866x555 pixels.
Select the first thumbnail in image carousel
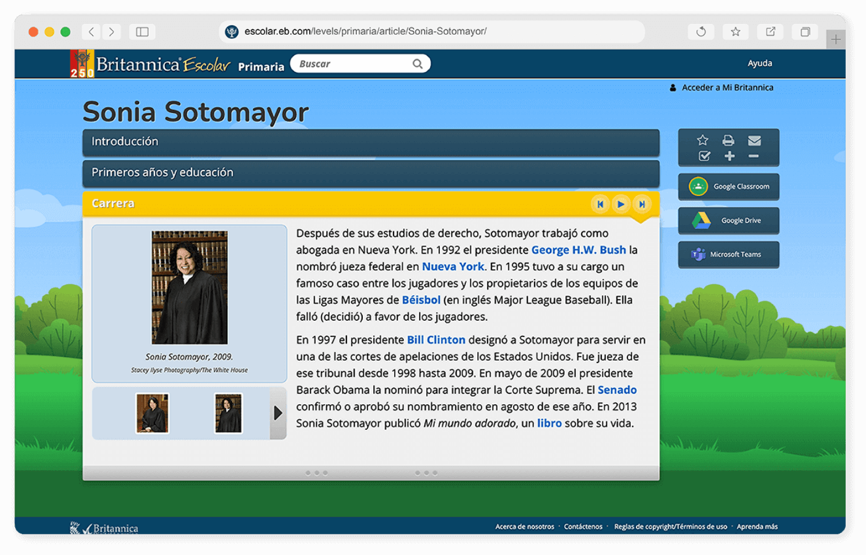[152, 413]
